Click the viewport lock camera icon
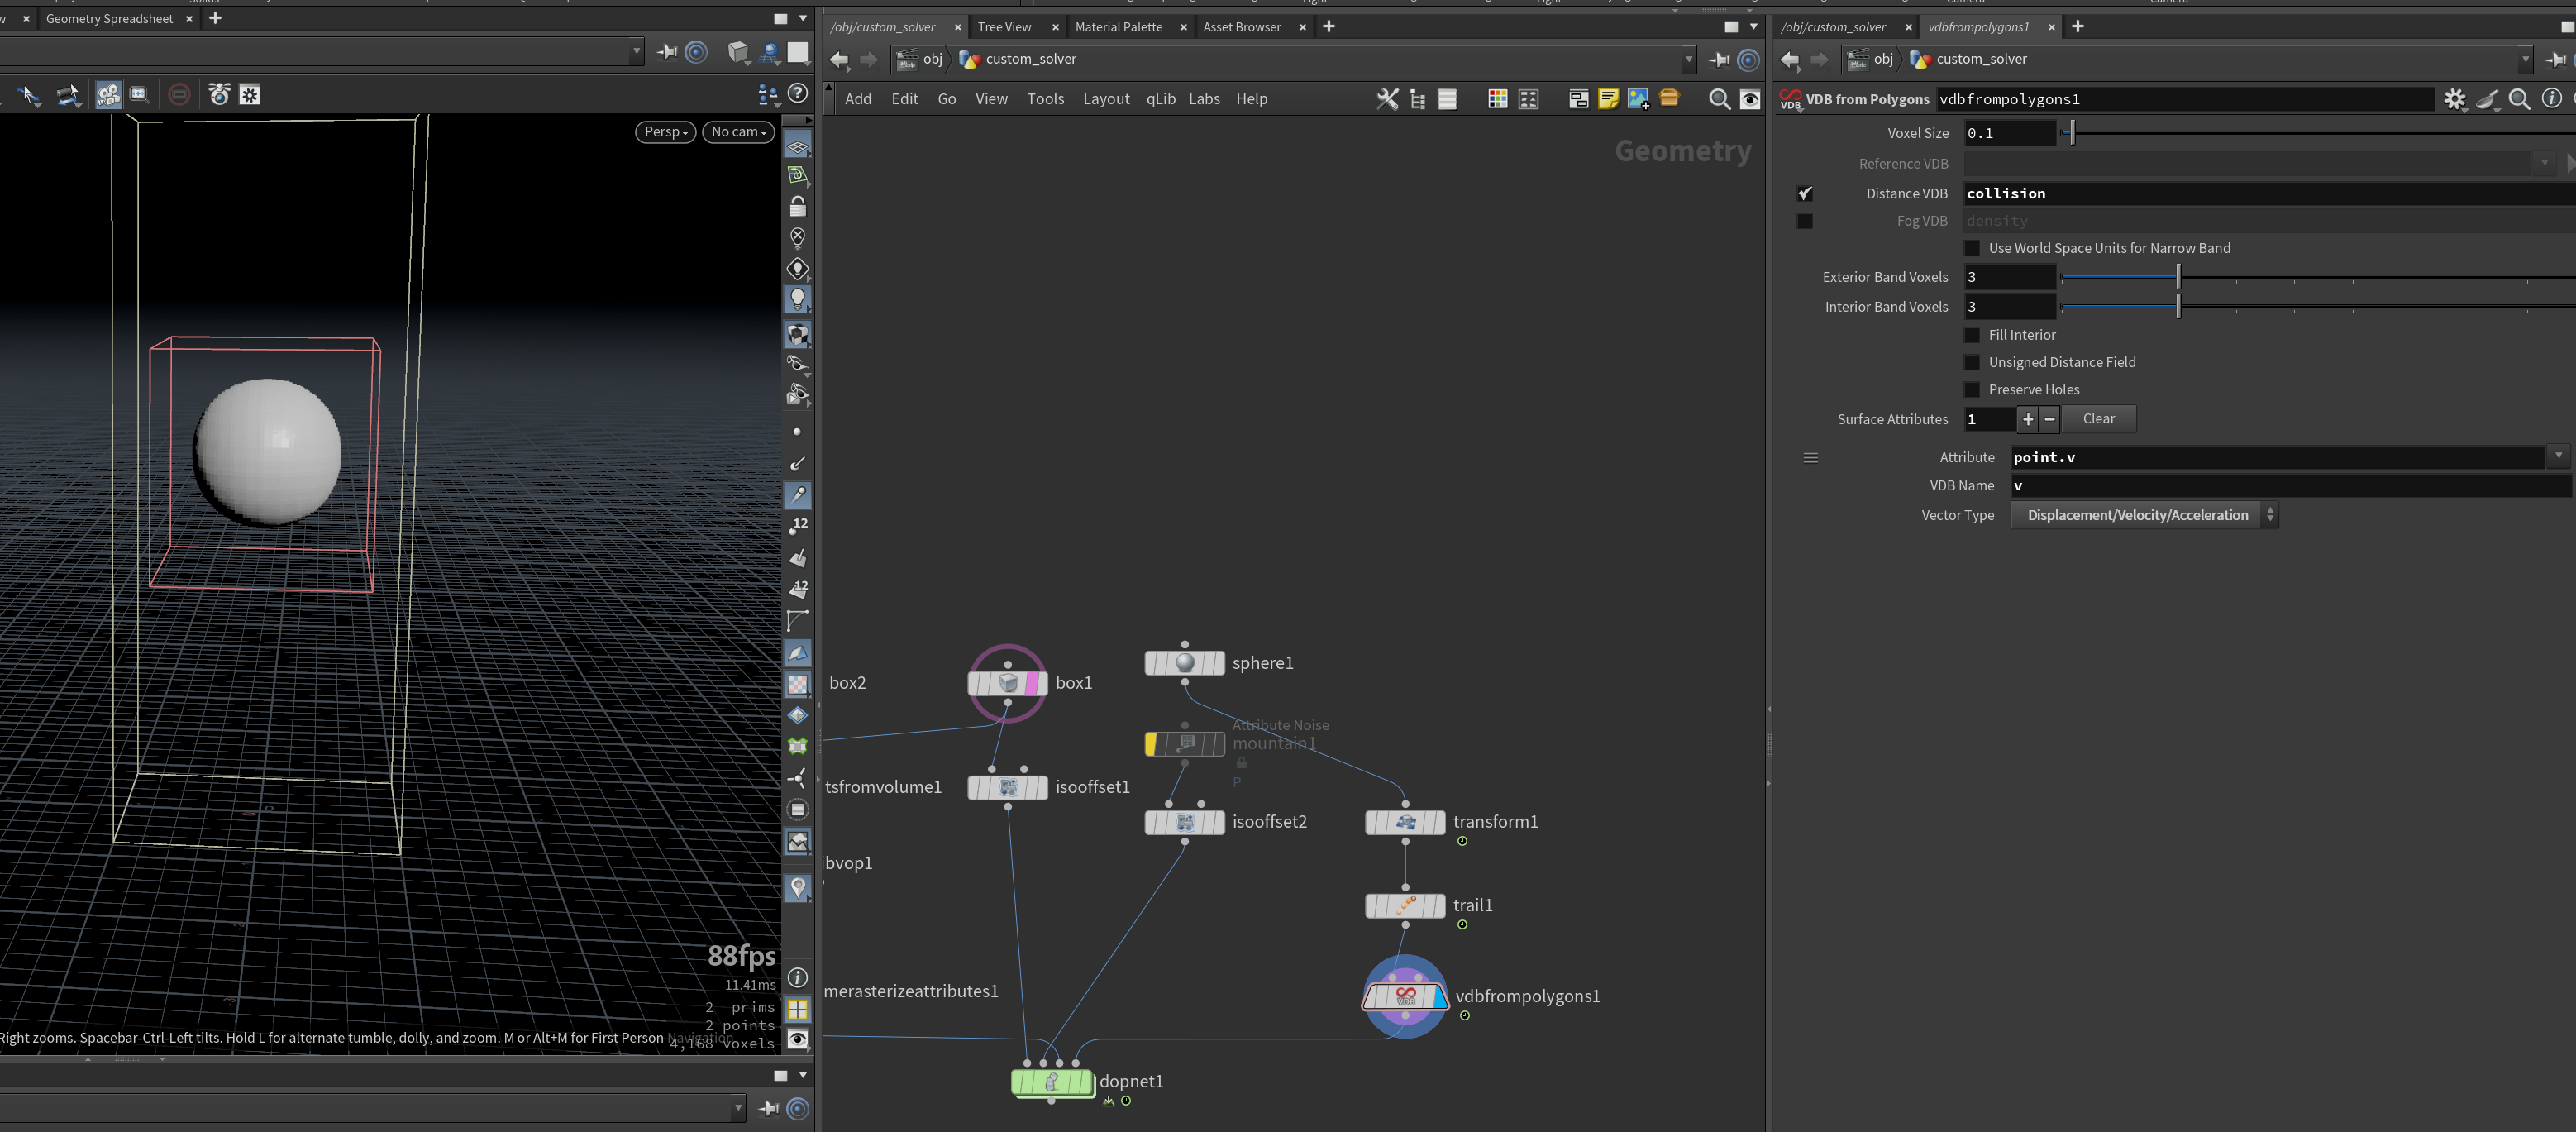 point(797,207)
